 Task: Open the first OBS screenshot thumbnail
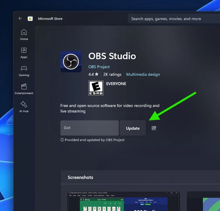124,201
